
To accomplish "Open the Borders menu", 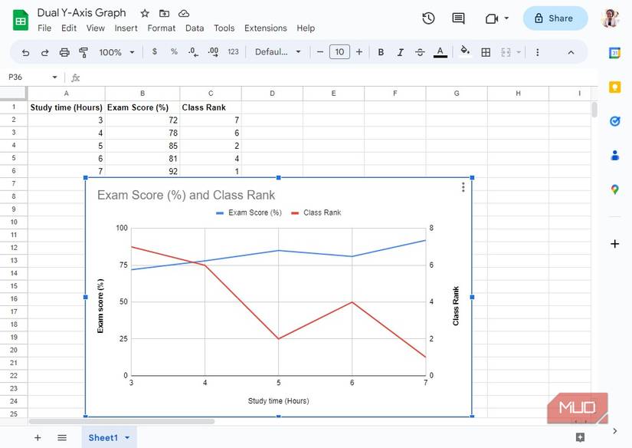I will pyautogui.click(x=486, y=52).
